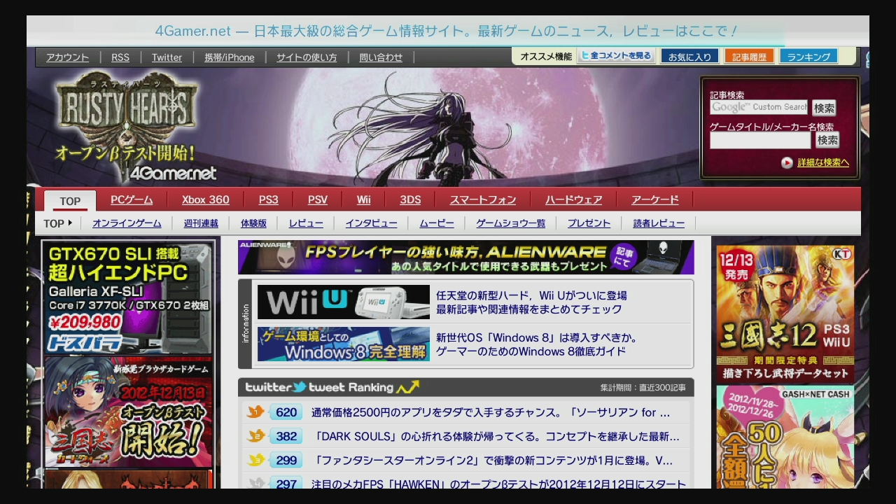Screen dimensions: 896x504
Task: Switch to the PCゲーム tab
Action: (132, 199)
